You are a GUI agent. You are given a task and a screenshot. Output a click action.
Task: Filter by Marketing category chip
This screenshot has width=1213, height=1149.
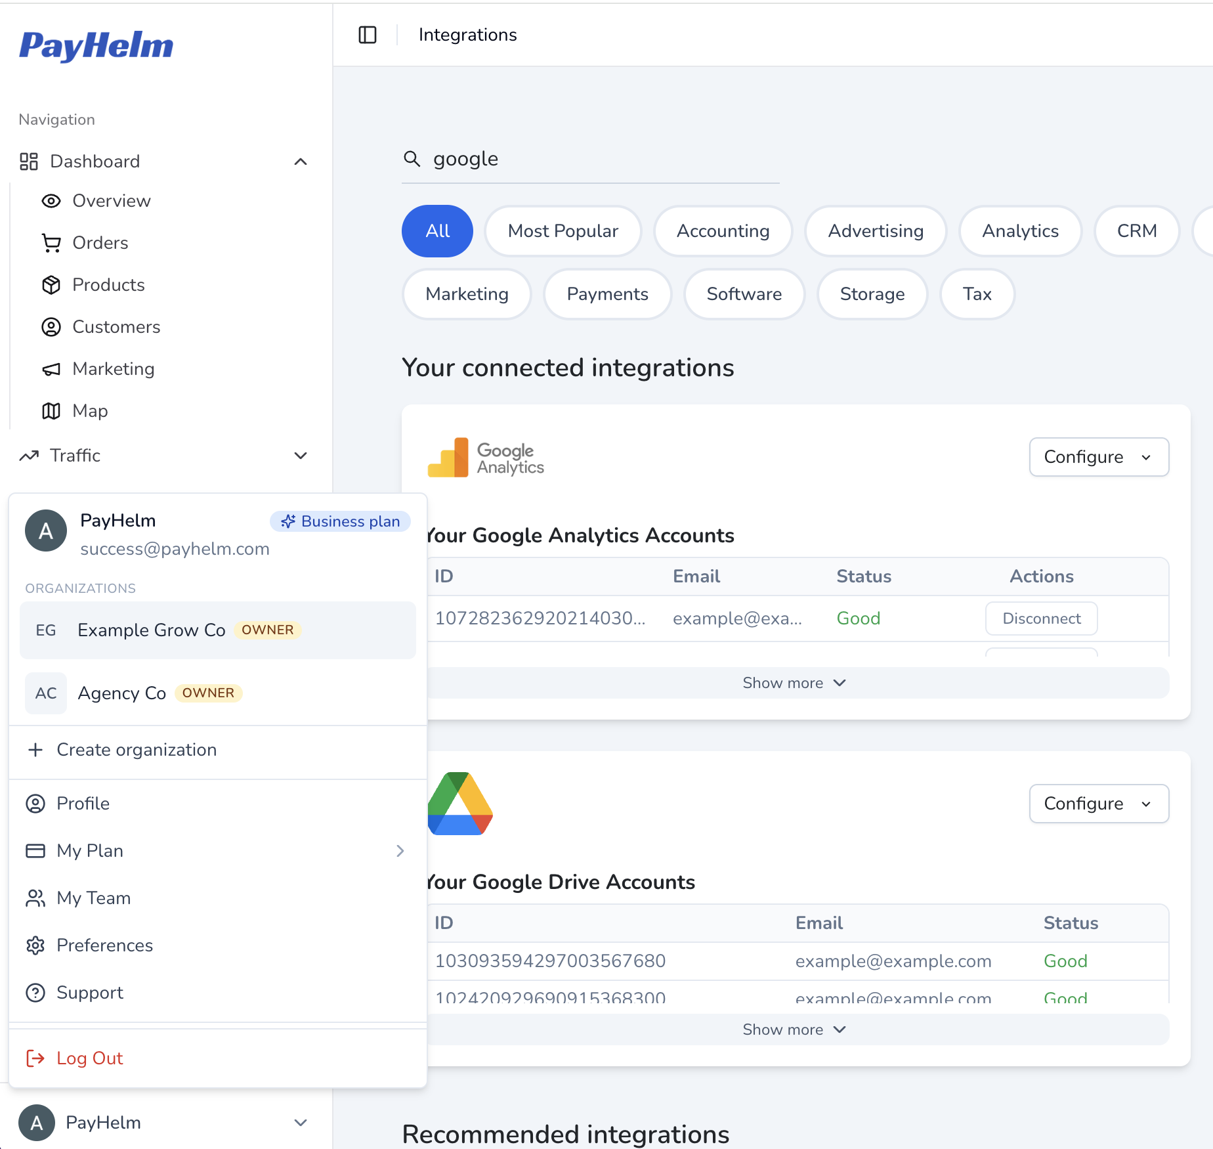click(x=467, y=294)
